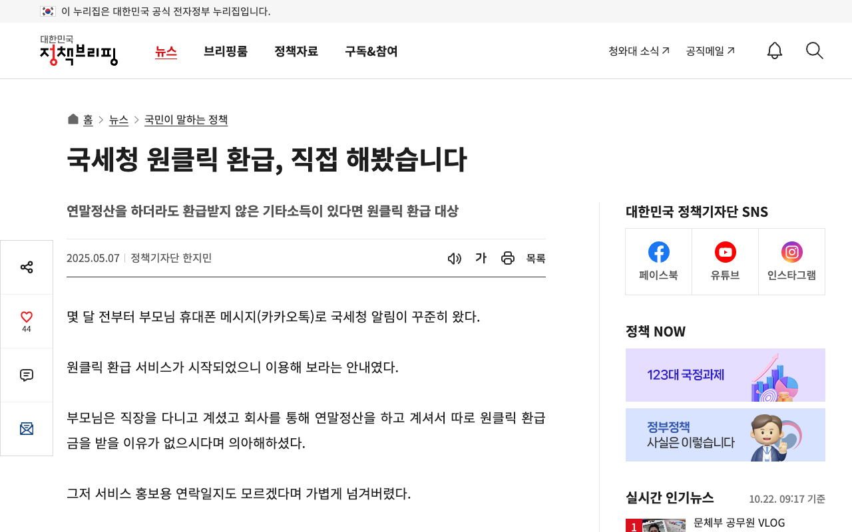Click the mail envelope sidebar icon
852x532 pixels.
point(27,429)
